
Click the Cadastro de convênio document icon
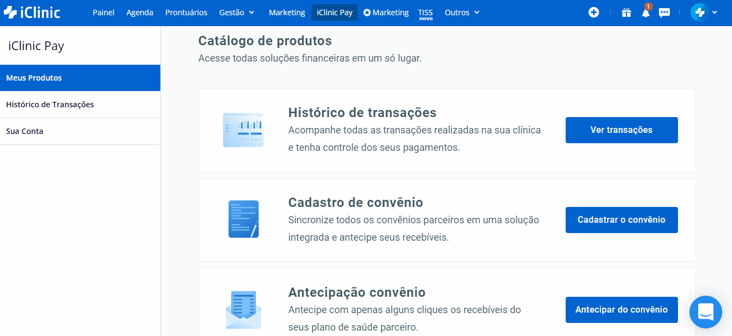click(243, 219)
